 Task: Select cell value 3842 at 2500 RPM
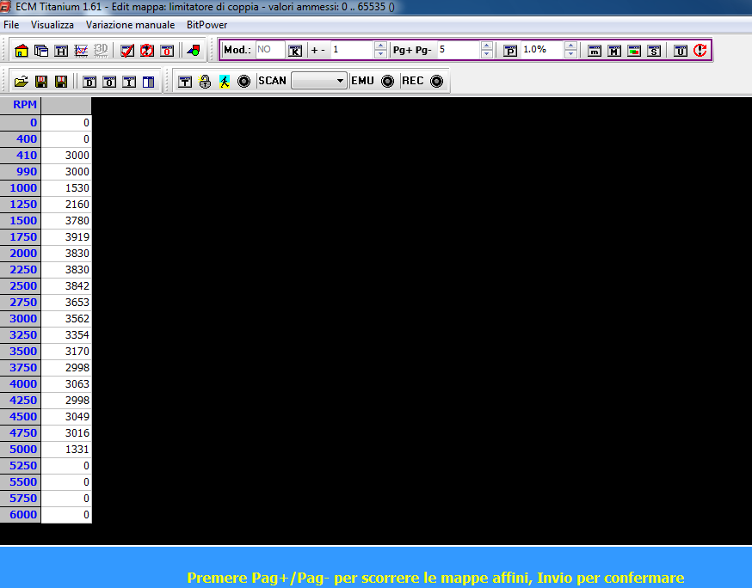[x=66, y=285]
